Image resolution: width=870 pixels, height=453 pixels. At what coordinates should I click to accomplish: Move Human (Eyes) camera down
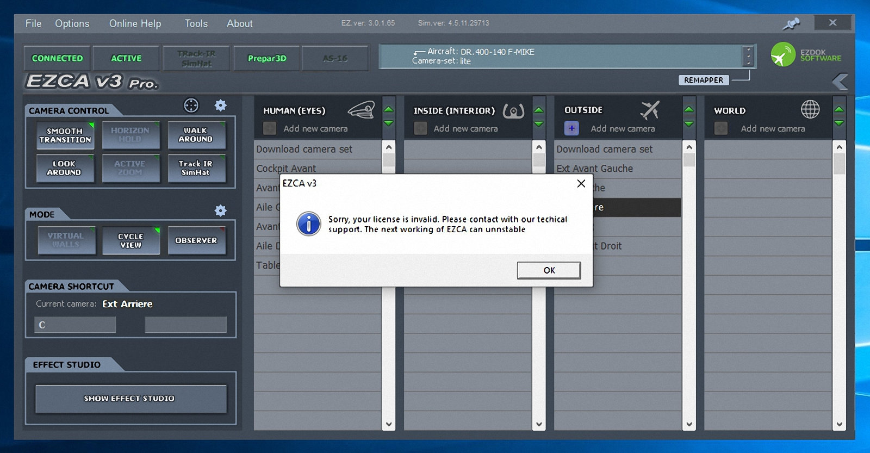click(389, 123)
